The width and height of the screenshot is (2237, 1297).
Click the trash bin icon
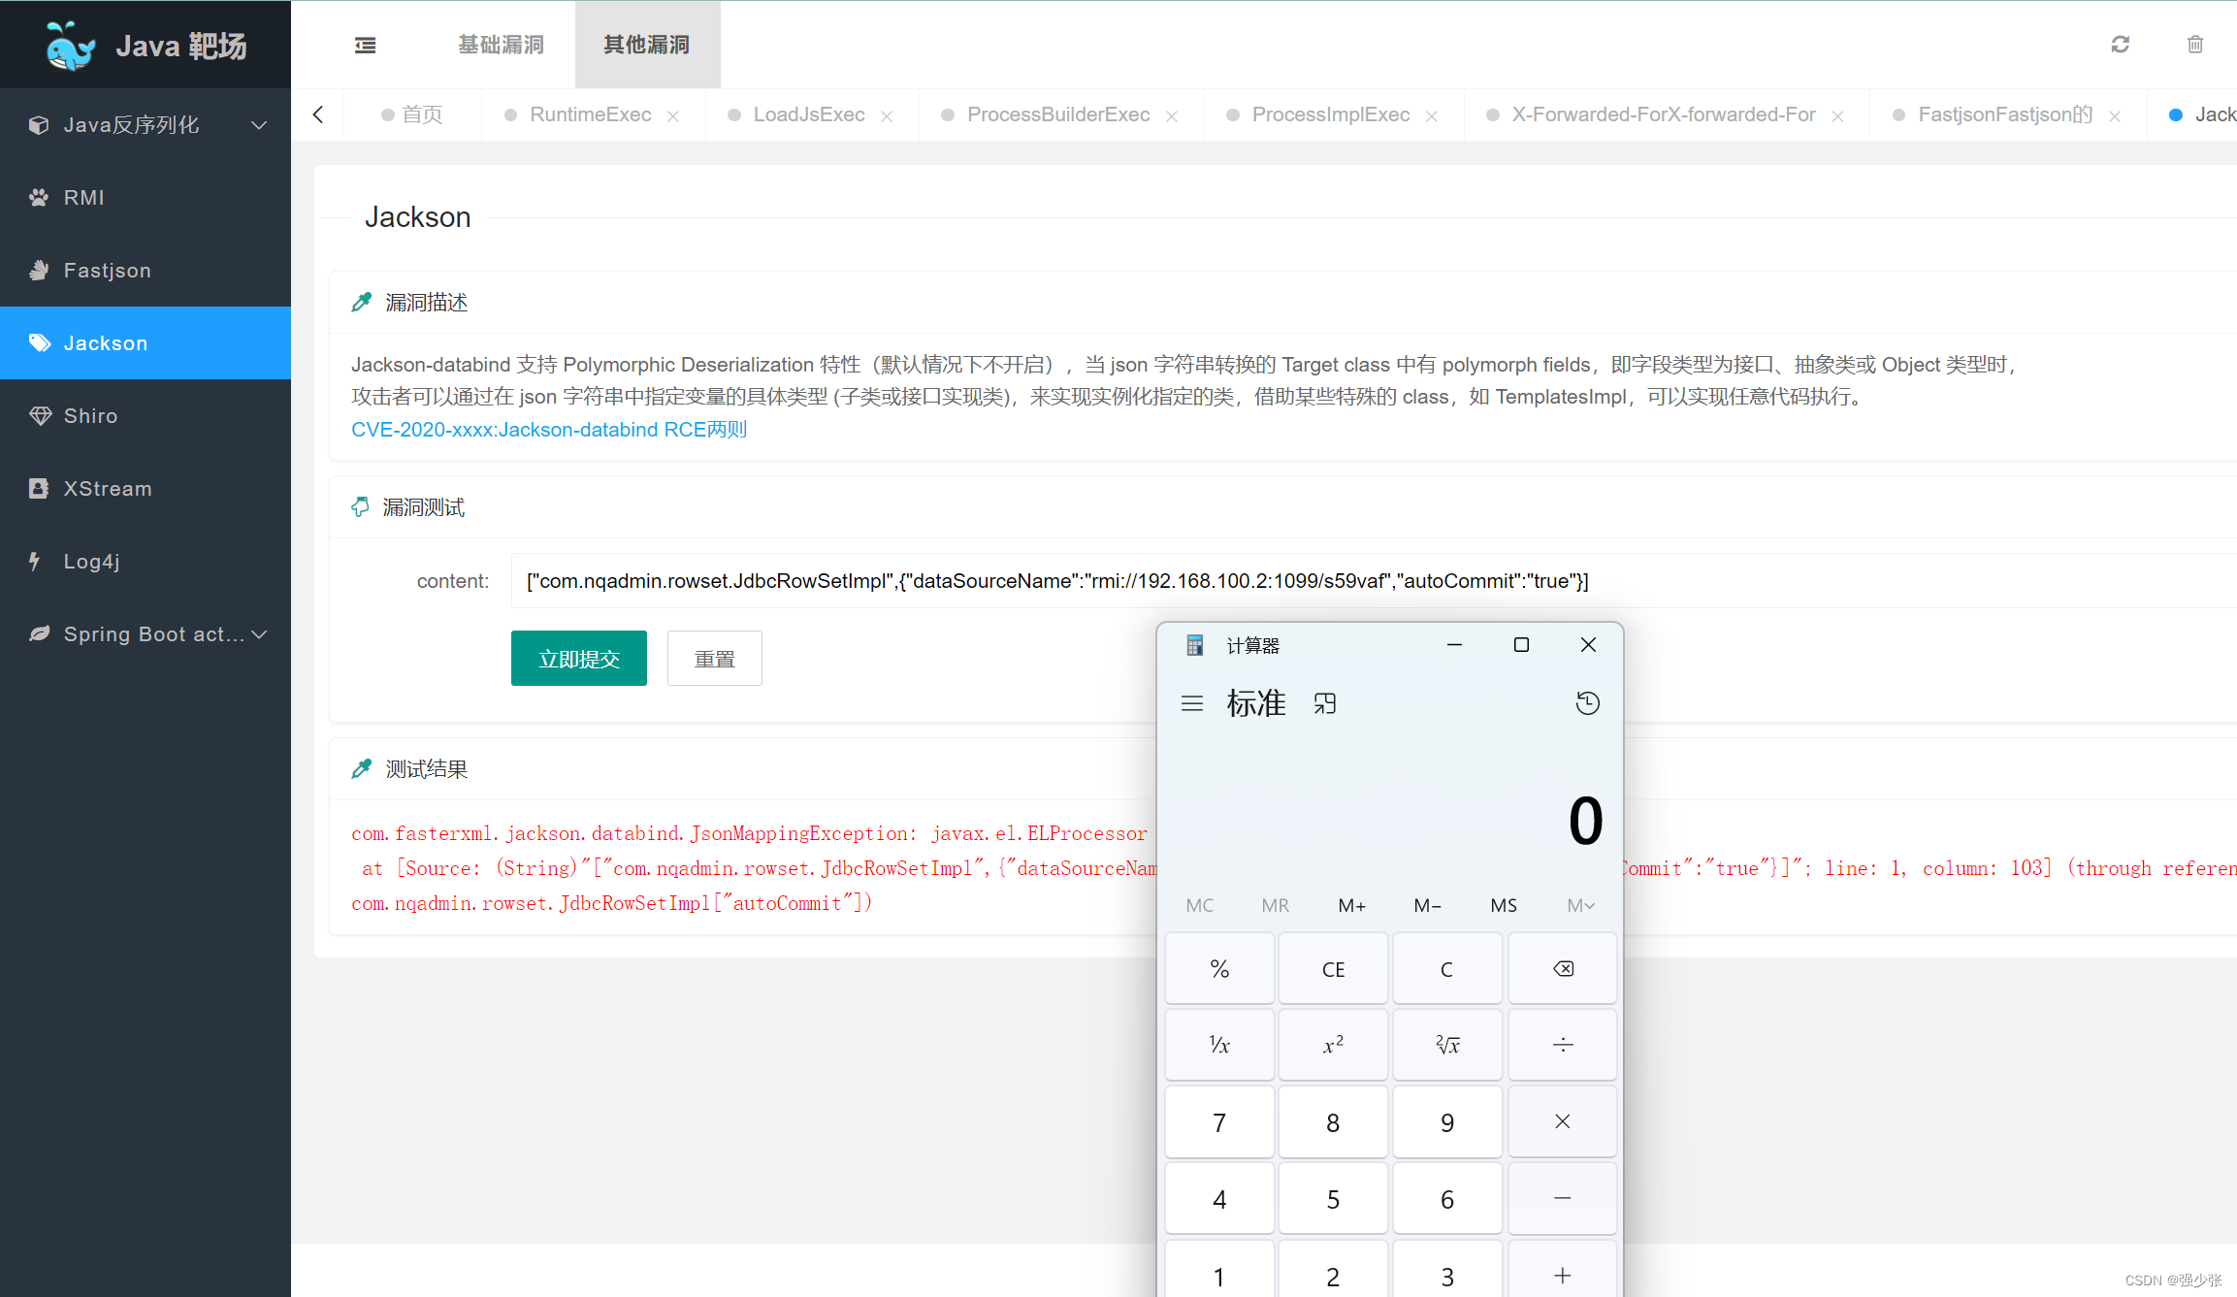click(x=2195, y=45)
